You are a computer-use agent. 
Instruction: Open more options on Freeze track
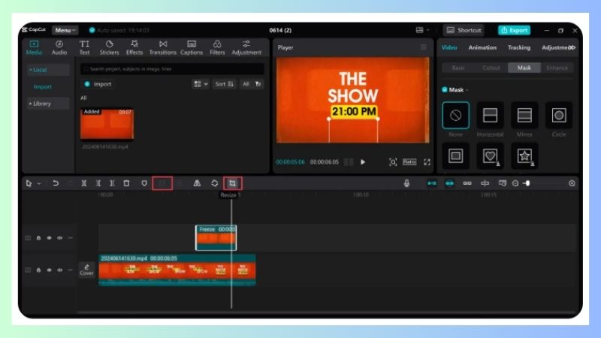tap(71, 238)
